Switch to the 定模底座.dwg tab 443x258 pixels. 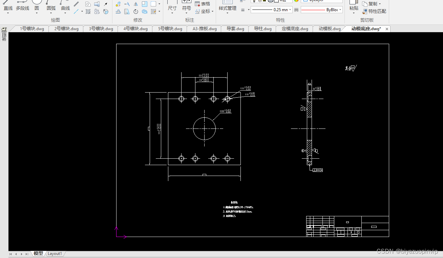(295, 29)
